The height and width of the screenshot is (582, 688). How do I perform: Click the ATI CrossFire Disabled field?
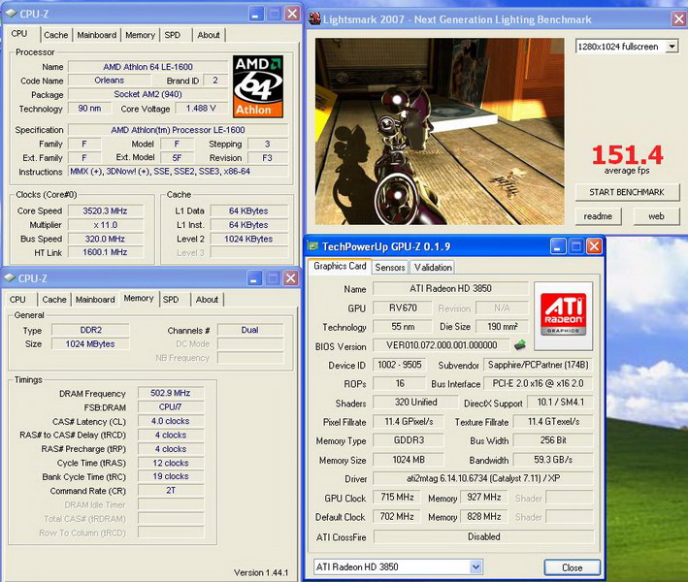click(483, 536)
